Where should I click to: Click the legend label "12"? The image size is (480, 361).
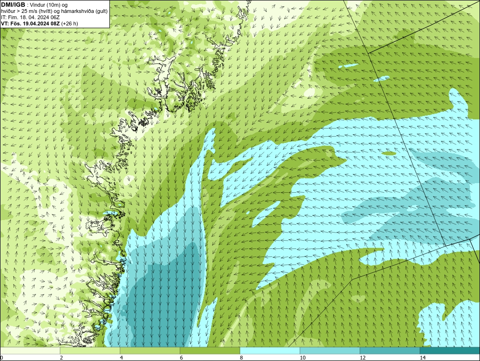[x=362, y=358]
